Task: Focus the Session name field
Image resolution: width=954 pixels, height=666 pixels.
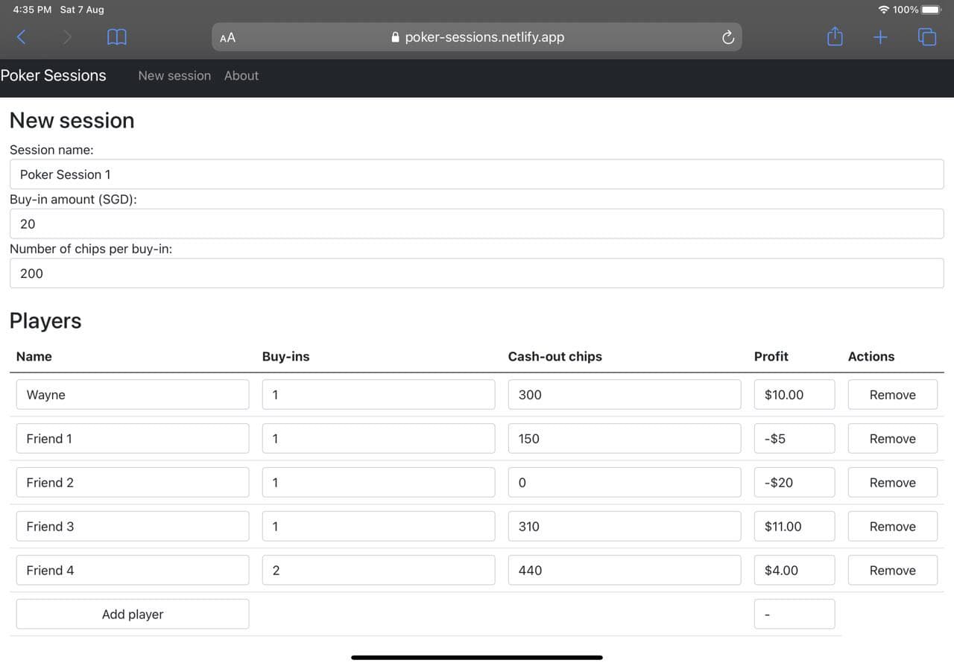Action: coord(477,174)
